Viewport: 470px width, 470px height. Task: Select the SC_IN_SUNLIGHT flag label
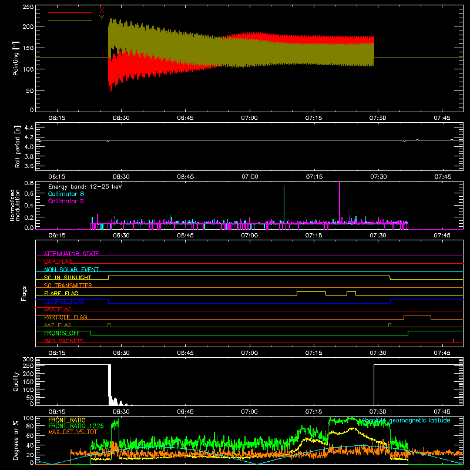[68, 277]
